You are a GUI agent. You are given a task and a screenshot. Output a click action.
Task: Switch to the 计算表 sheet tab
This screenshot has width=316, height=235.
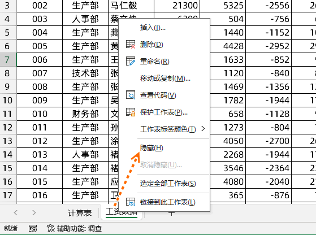pyautogui.click(x=80, y=213)
